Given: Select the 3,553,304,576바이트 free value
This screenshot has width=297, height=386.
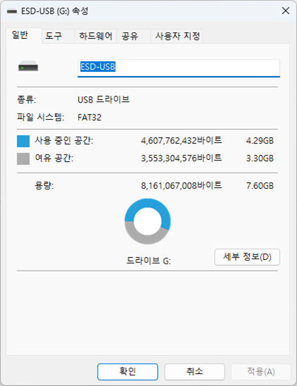Looking at the screenshot, I should coord(182,158).
